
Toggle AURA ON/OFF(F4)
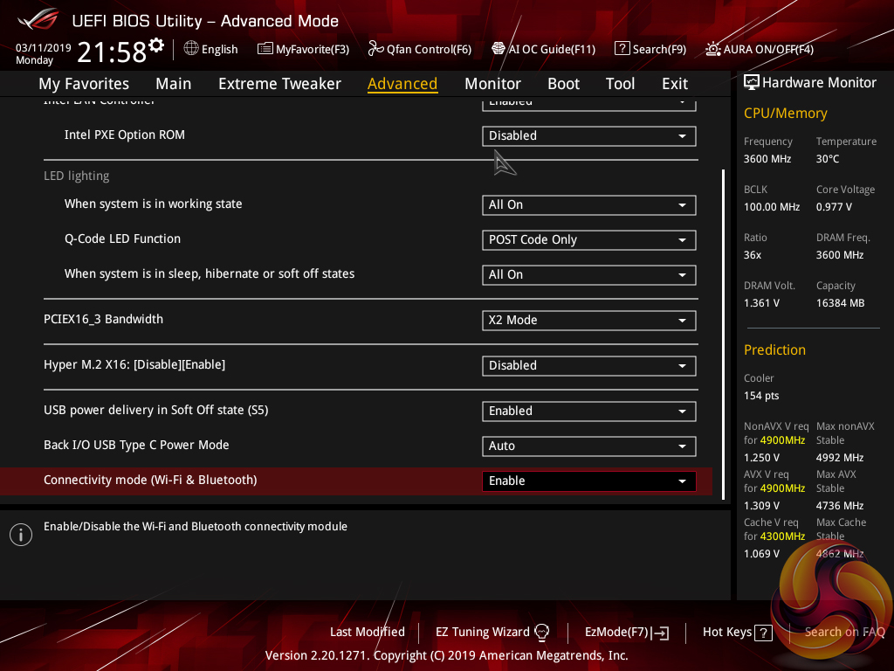760,49
